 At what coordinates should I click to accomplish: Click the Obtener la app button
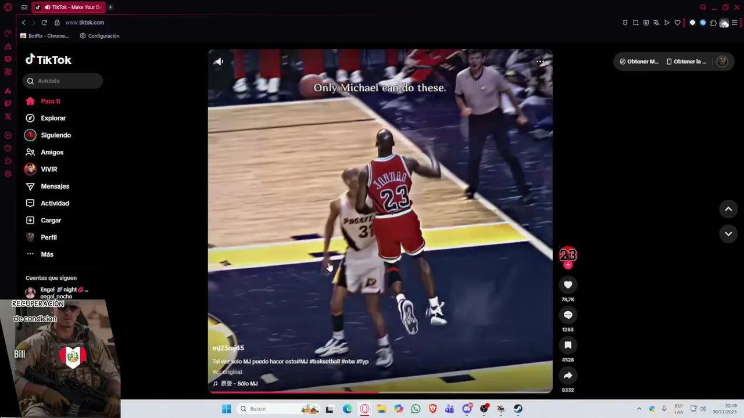(686, 62)
